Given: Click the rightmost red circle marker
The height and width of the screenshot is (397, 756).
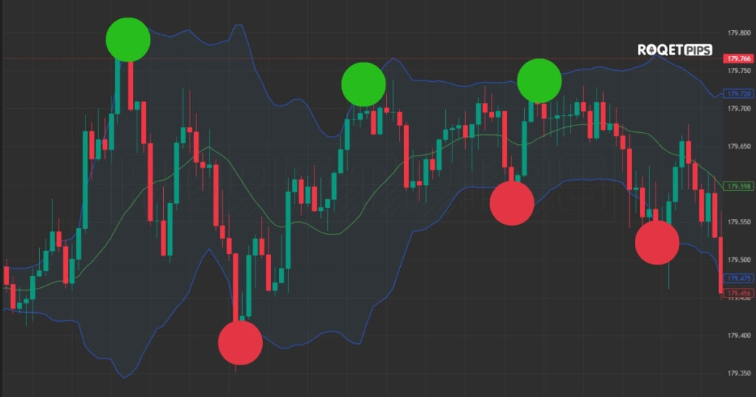Looking at the screenshot, I should tap(657, 242).
